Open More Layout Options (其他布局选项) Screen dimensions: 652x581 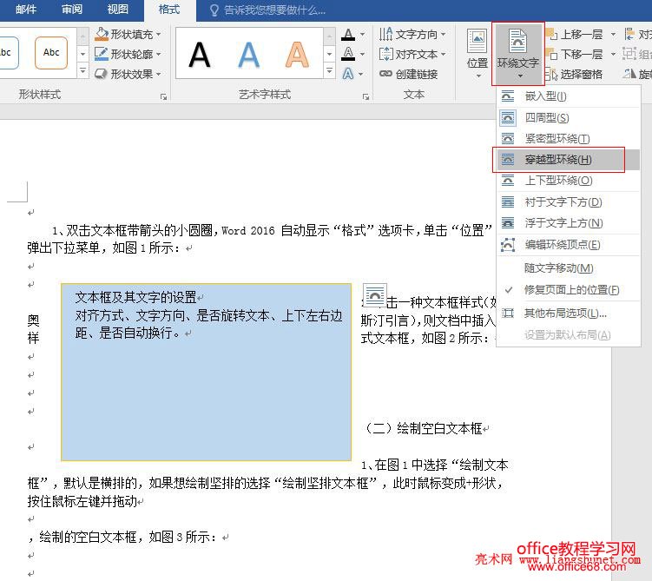pyautogui.click(x=568, y=313)
